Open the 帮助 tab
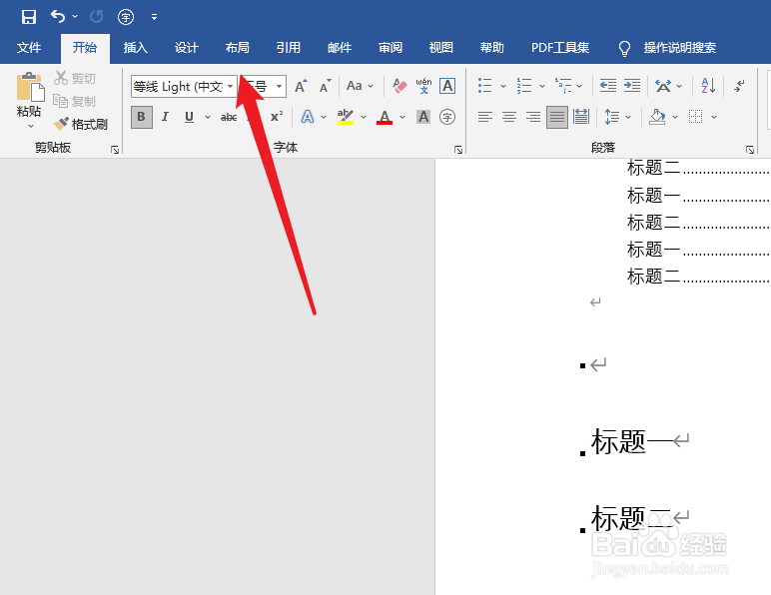 [x=491, y=48]
